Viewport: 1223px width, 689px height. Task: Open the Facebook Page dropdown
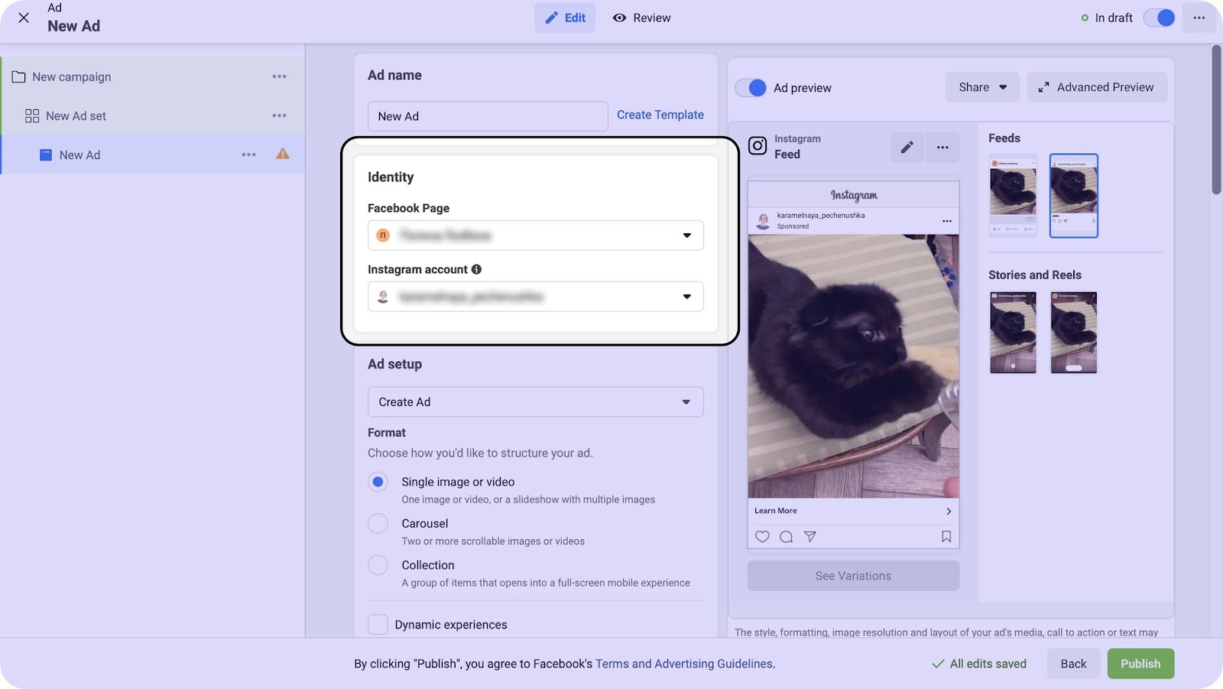pyautogui.click(x=535, y=236)
